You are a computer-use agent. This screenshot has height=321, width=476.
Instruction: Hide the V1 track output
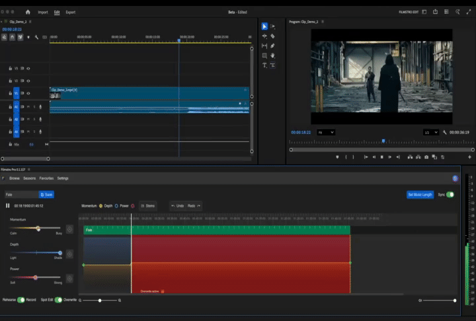click(x=28, y=93)
